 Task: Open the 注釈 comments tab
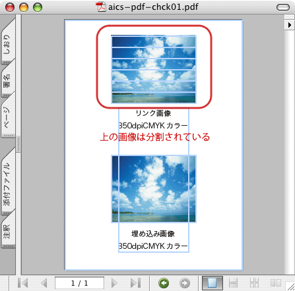tap(8, 230)
